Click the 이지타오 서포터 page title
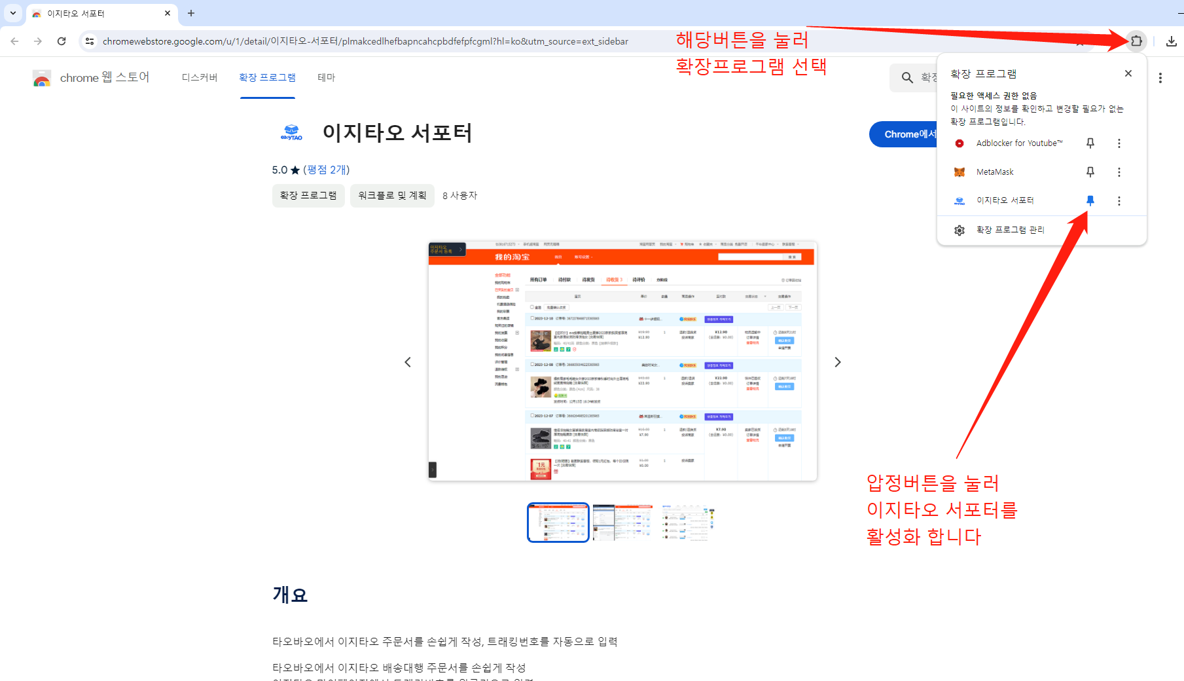Image resolution: width=1184 pixels, height=681 pixels. (x=397, y=133)
